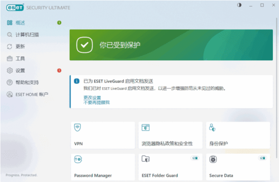
Task: Click the 你已受到保护 protection status banner
Action: click(x=171, y=45)
